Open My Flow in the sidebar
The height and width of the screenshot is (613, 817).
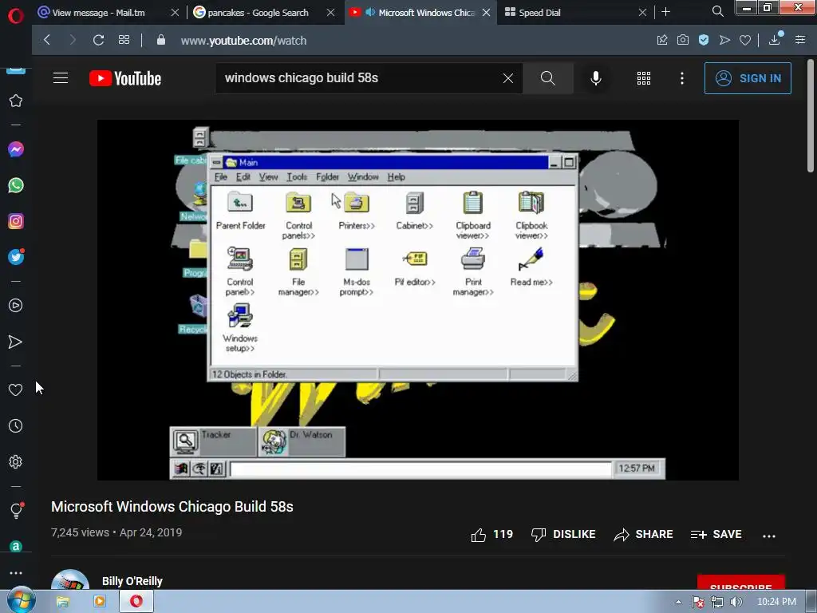16,342
